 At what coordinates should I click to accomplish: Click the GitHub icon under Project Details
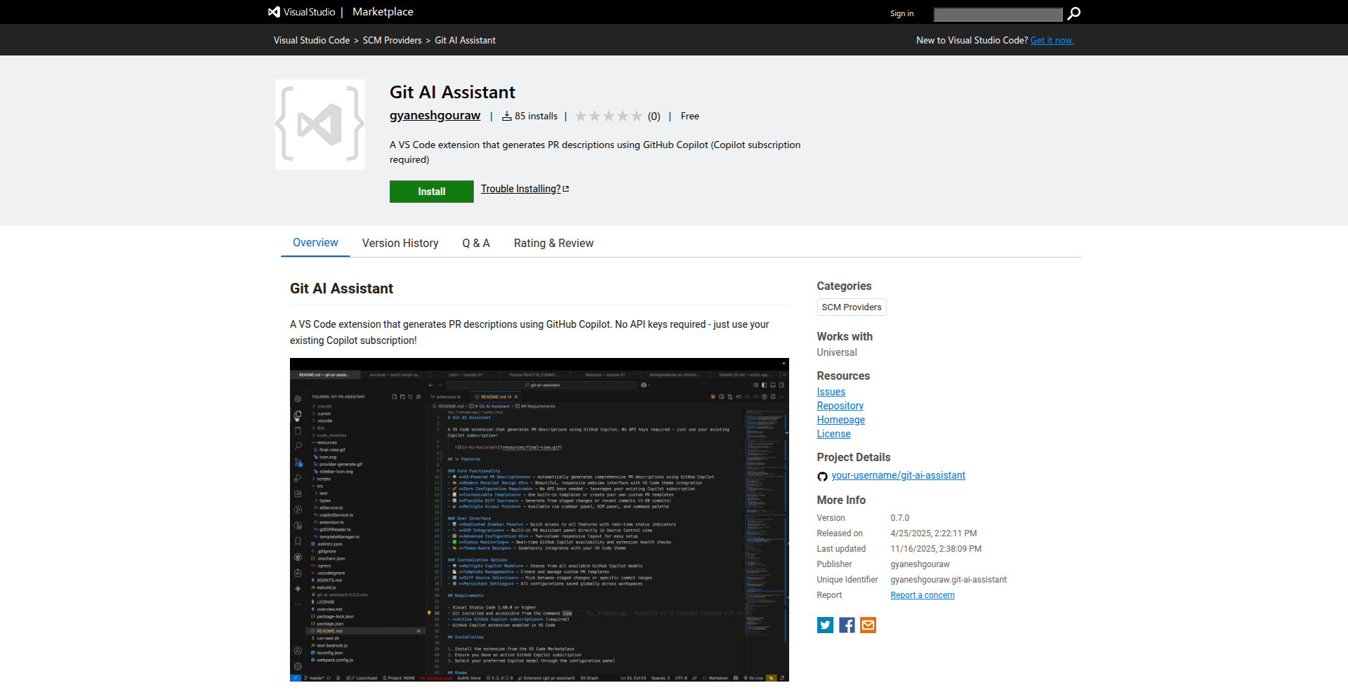(822, 477)
